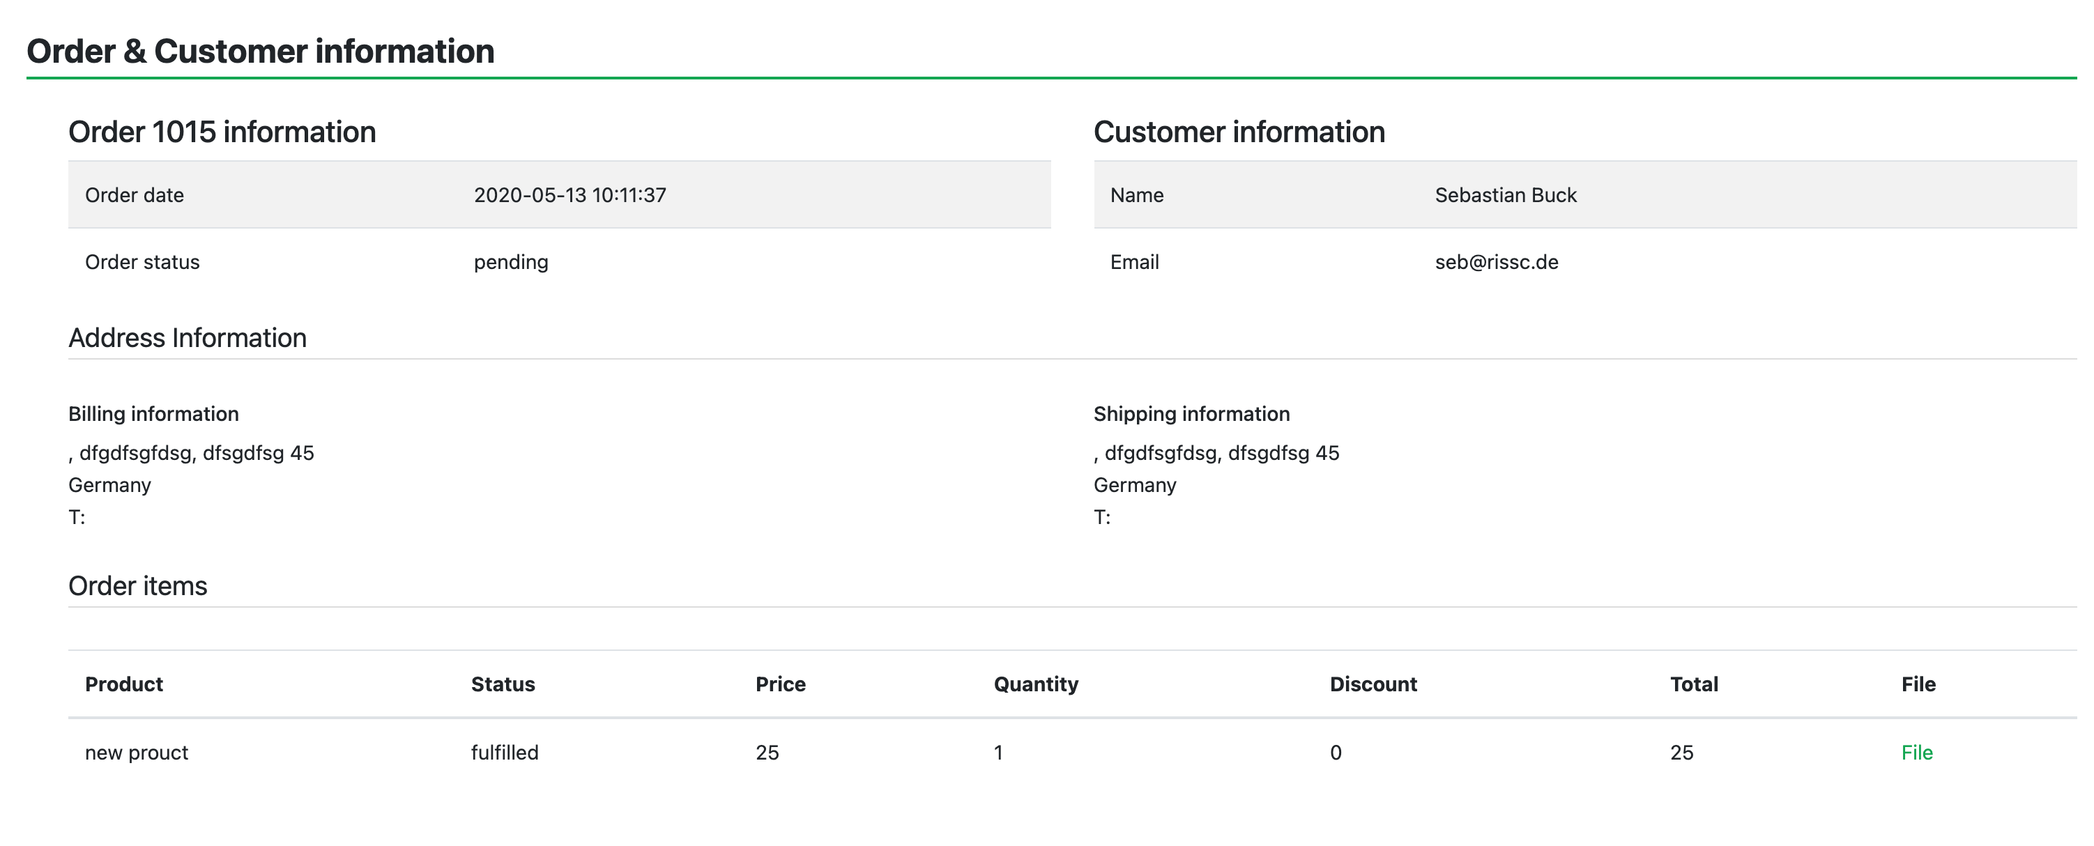Click the fulfilled status in order items
2094x846 pixels.
(504, 753)
